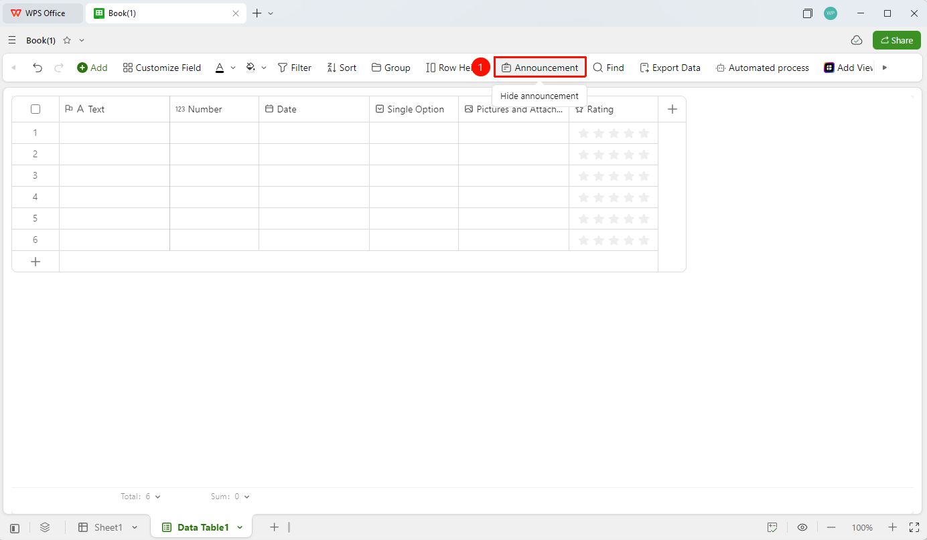
Task: Open the Group tool
Action: (391, 68)
